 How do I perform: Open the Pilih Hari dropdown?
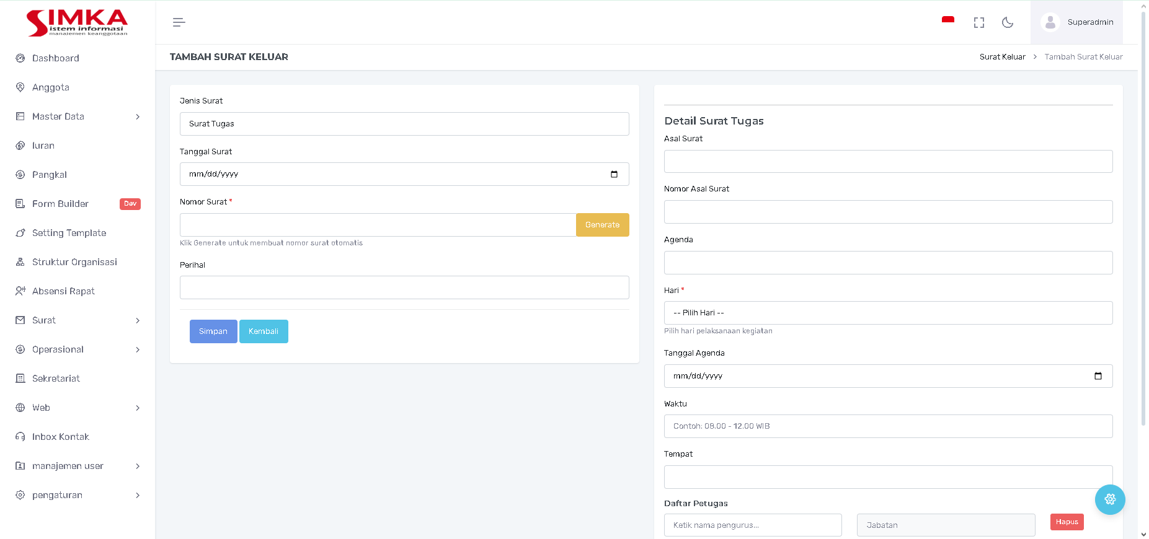pyautogui.click(x=887, y=313)
